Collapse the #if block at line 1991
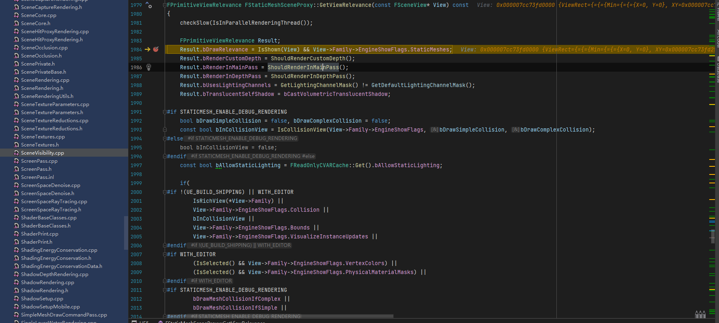The image size is (719, 323). pyautogui.click(x=165, y=112)
